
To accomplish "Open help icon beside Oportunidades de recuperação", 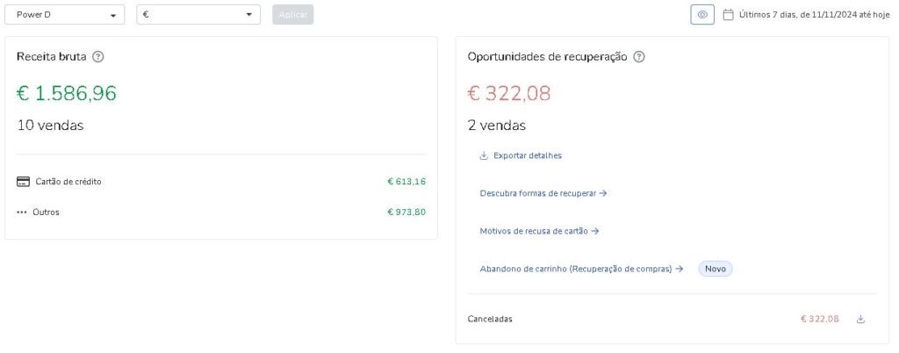I will [x=639, y=57].
